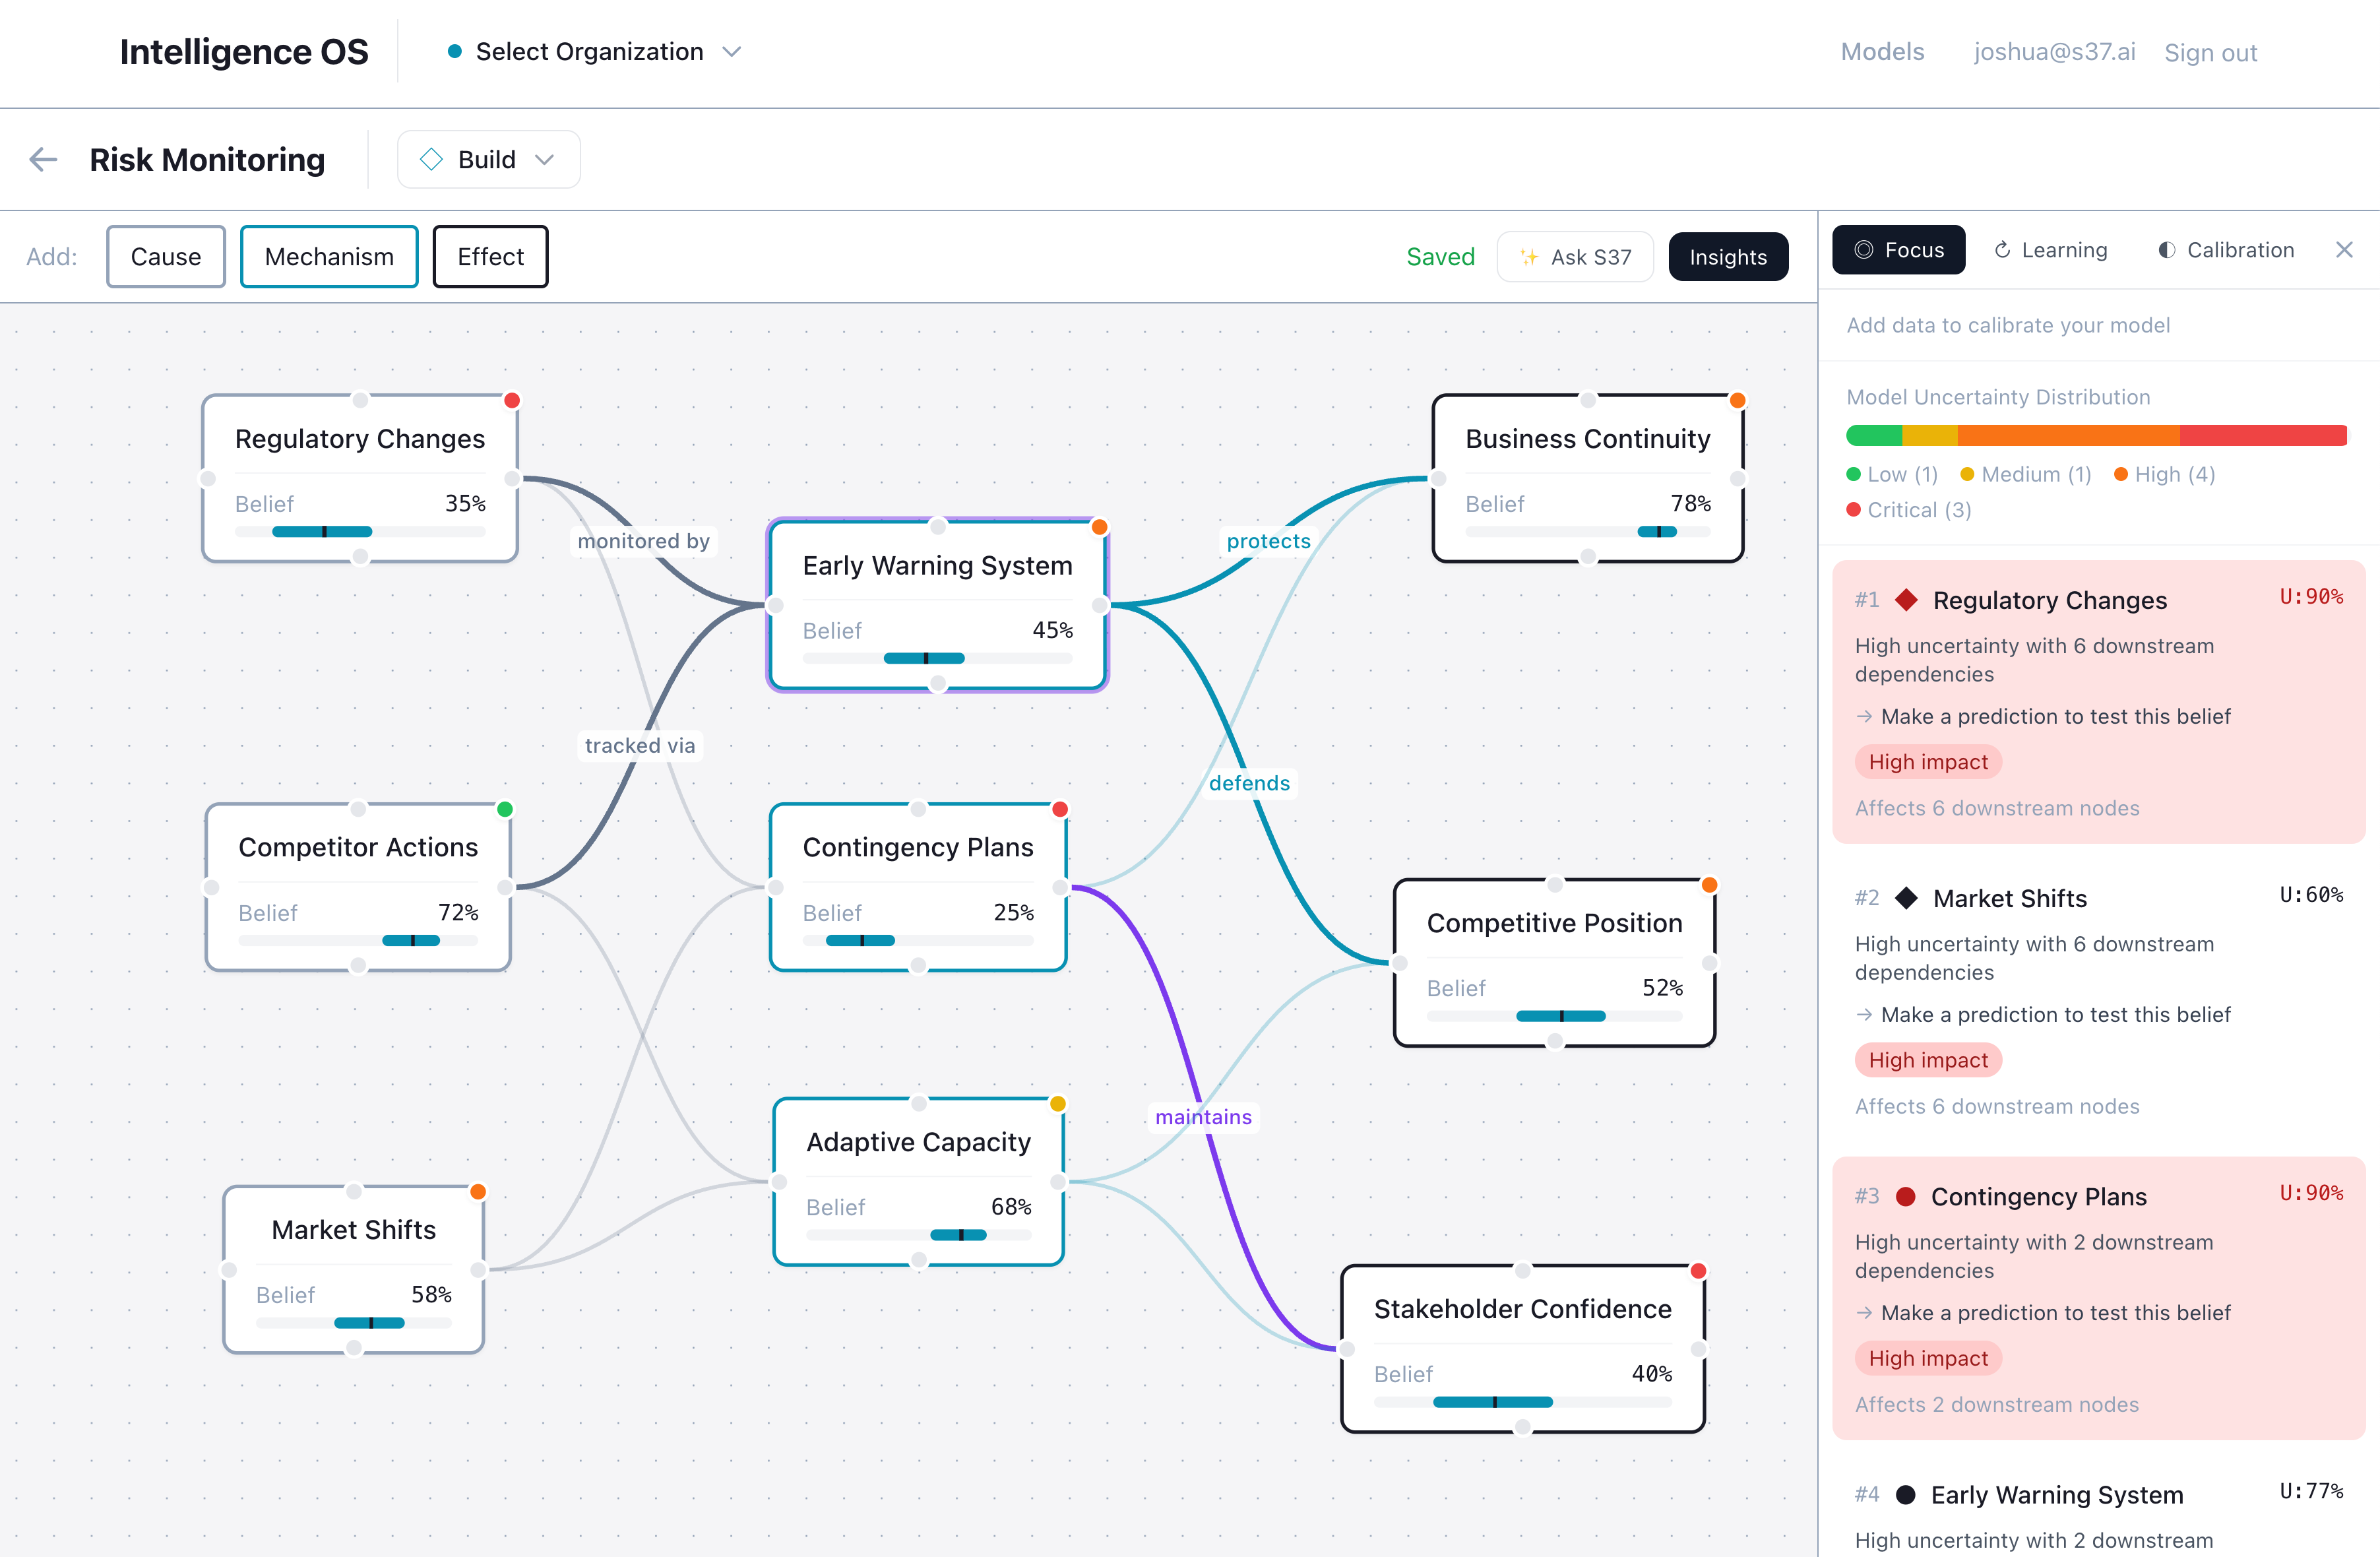Sign out of the account
This screenshot has width=2380, height=1557.
click(x=2210, y=52)
